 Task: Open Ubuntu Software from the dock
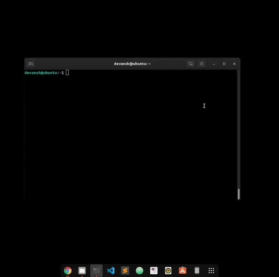point(182,270)
